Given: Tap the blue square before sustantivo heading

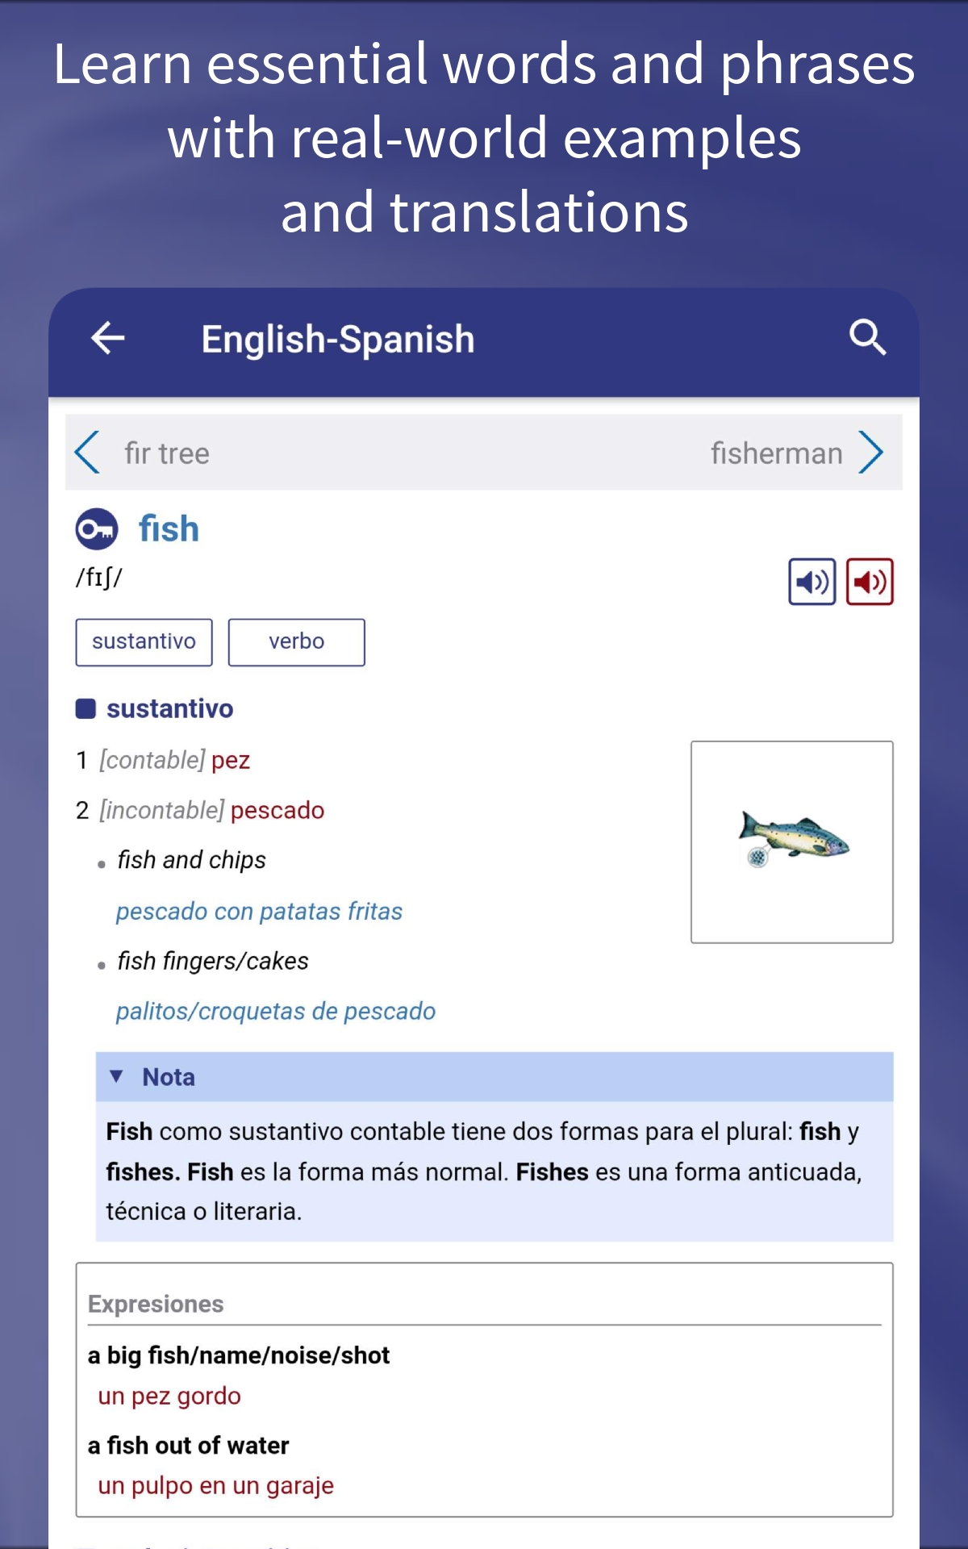Looking at the screenshot, I should click(x=86, y=708).
